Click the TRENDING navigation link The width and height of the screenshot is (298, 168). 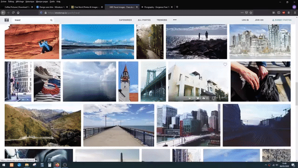162,20
